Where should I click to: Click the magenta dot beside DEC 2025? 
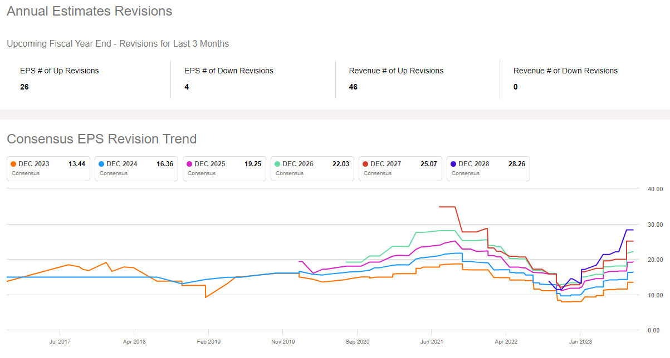click(190, 164)
